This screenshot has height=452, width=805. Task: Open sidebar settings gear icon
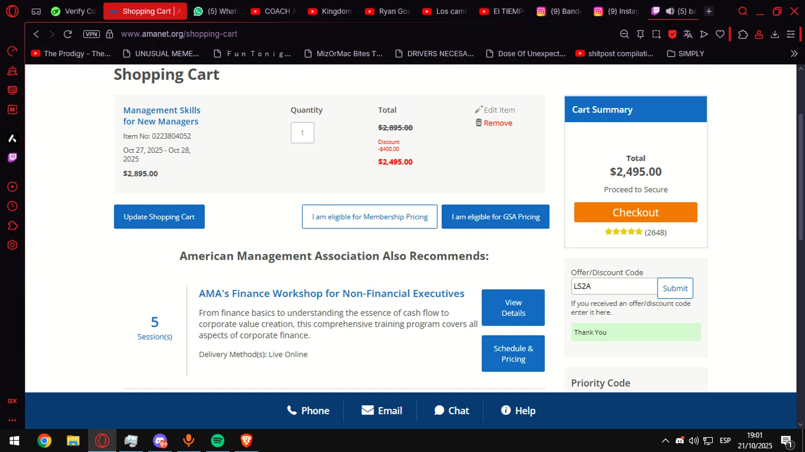pos(12,245)
